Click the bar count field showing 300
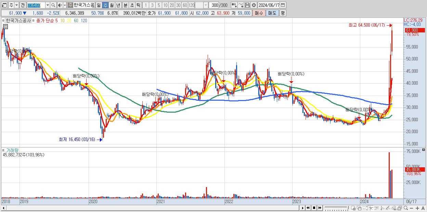This screenshot has width=427, height=212. pyautogui.click(x=215, y=5)
